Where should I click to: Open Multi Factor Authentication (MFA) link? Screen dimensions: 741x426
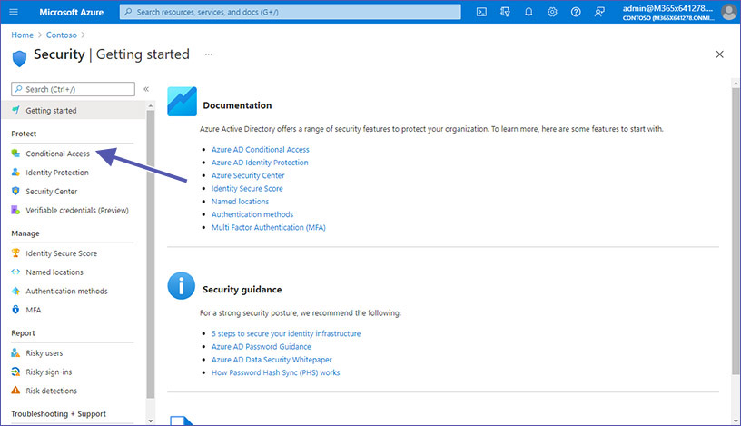coord(269,227)
